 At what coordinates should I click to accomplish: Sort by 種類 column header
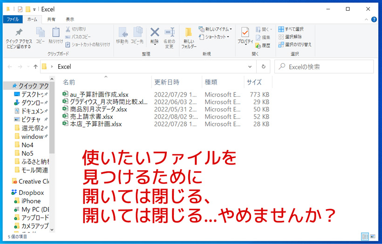[x=211, y=82]
